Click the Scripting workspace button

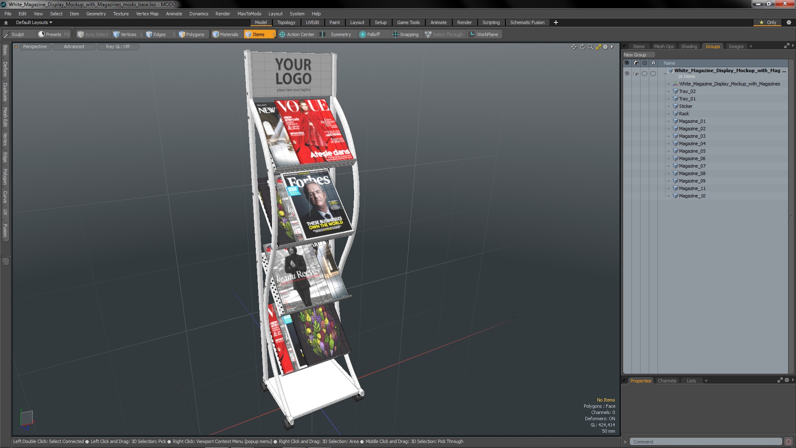point(491,22)
